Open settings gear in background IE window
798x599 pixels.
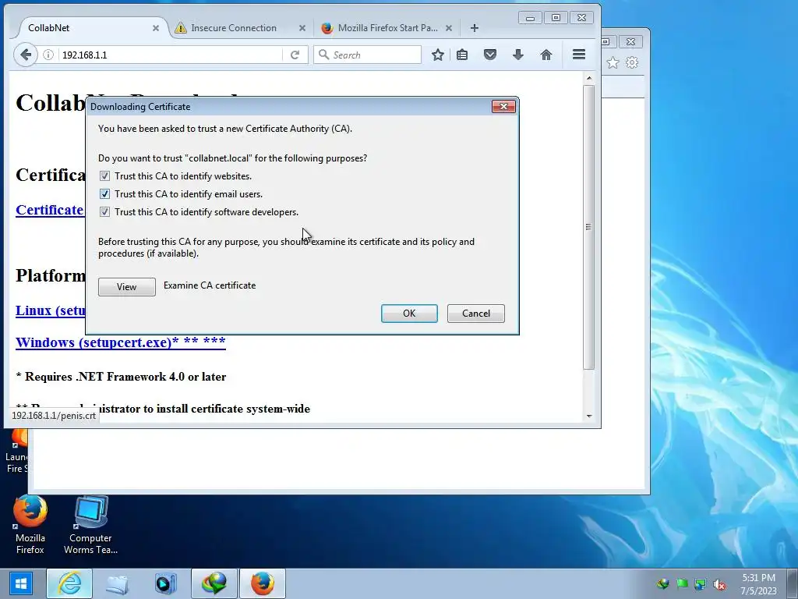point(631,62)
